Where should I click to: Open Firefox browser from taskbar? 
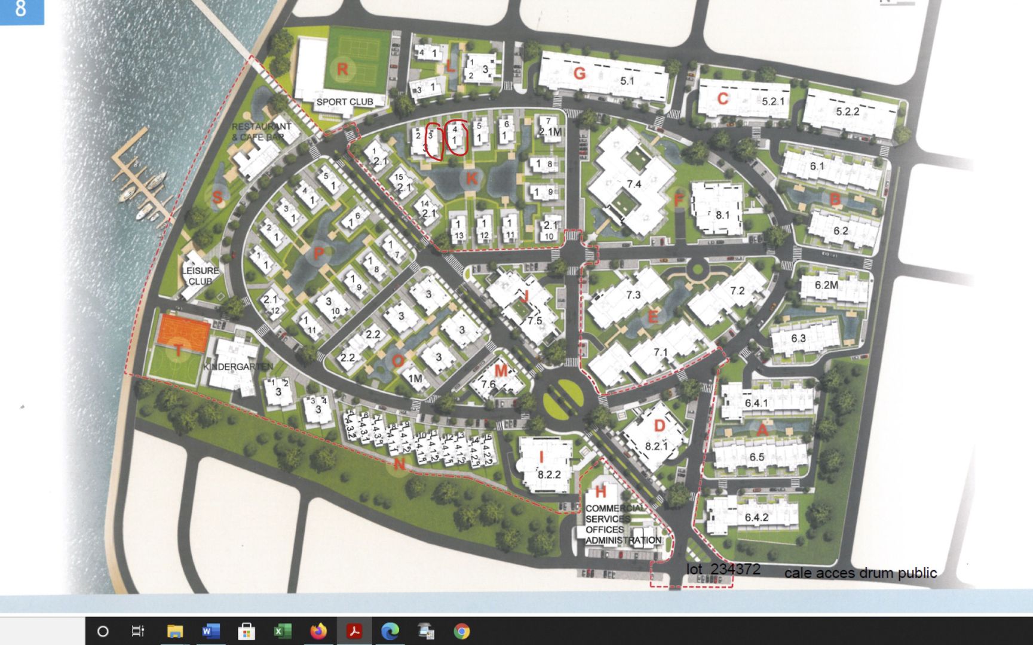tap(318, 631)
